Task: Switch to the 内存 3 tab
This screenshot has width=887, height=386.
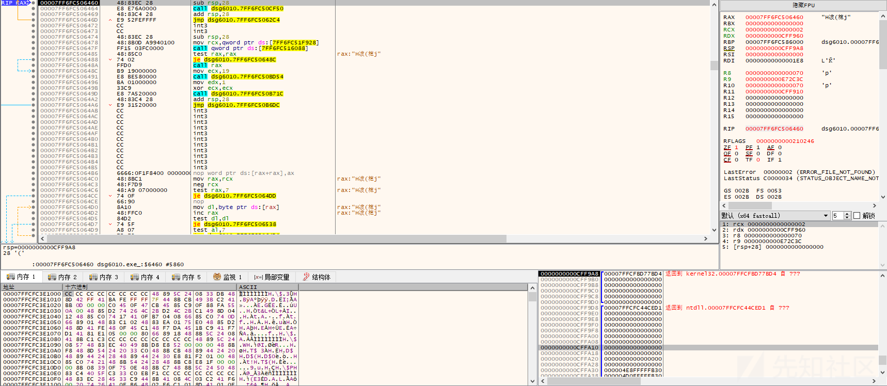Action: pyautogui.click(x=103, y=277)
